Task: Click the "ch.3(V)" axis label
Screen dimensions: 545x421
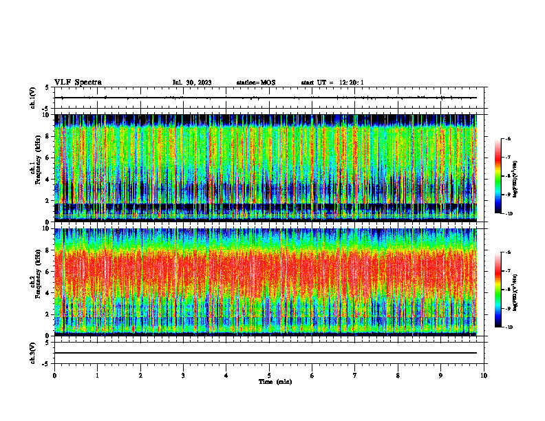Action: tap(33, 353)
